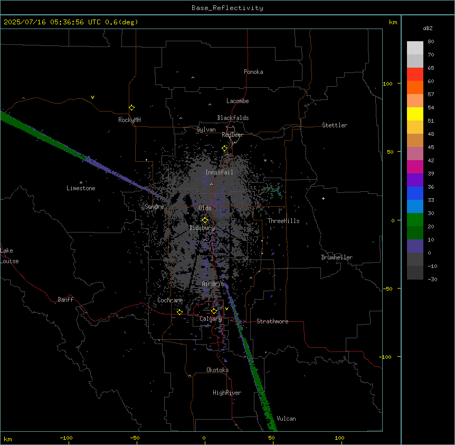Click the 50 tick on bottom axis
Screen dimensions: 455x445
(x=271, y=438)
